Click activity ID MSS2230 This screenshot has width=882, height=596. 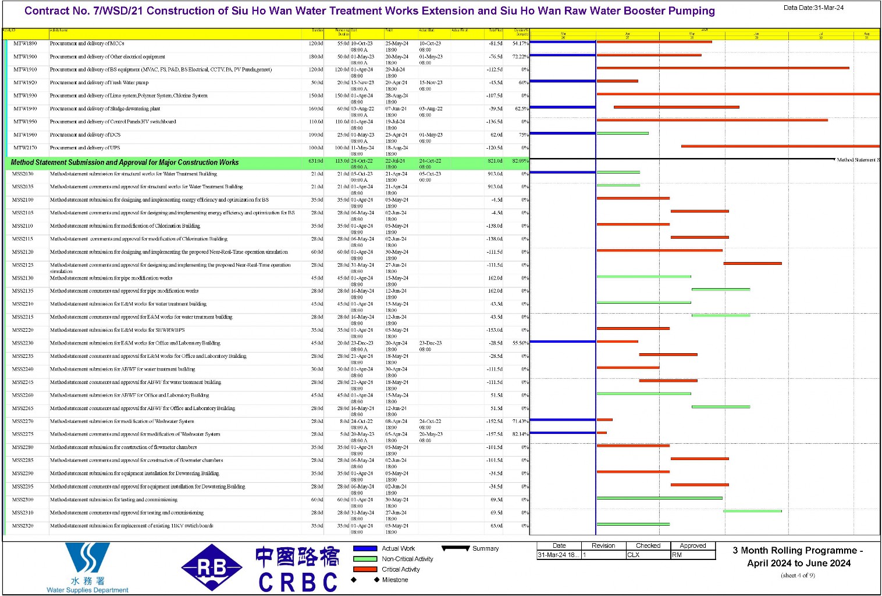(23, 343)
